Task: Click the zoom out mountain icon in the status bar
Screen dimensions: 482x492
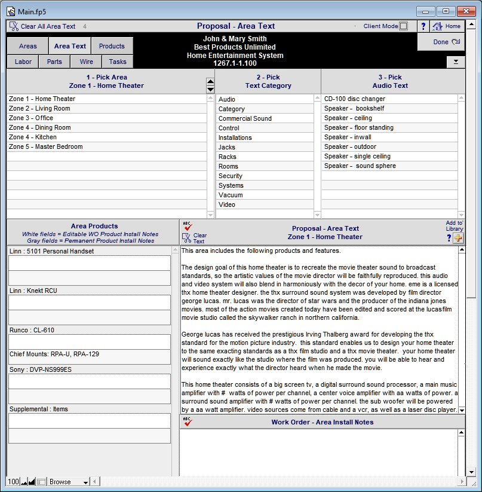Action: [x=24, y=482]
